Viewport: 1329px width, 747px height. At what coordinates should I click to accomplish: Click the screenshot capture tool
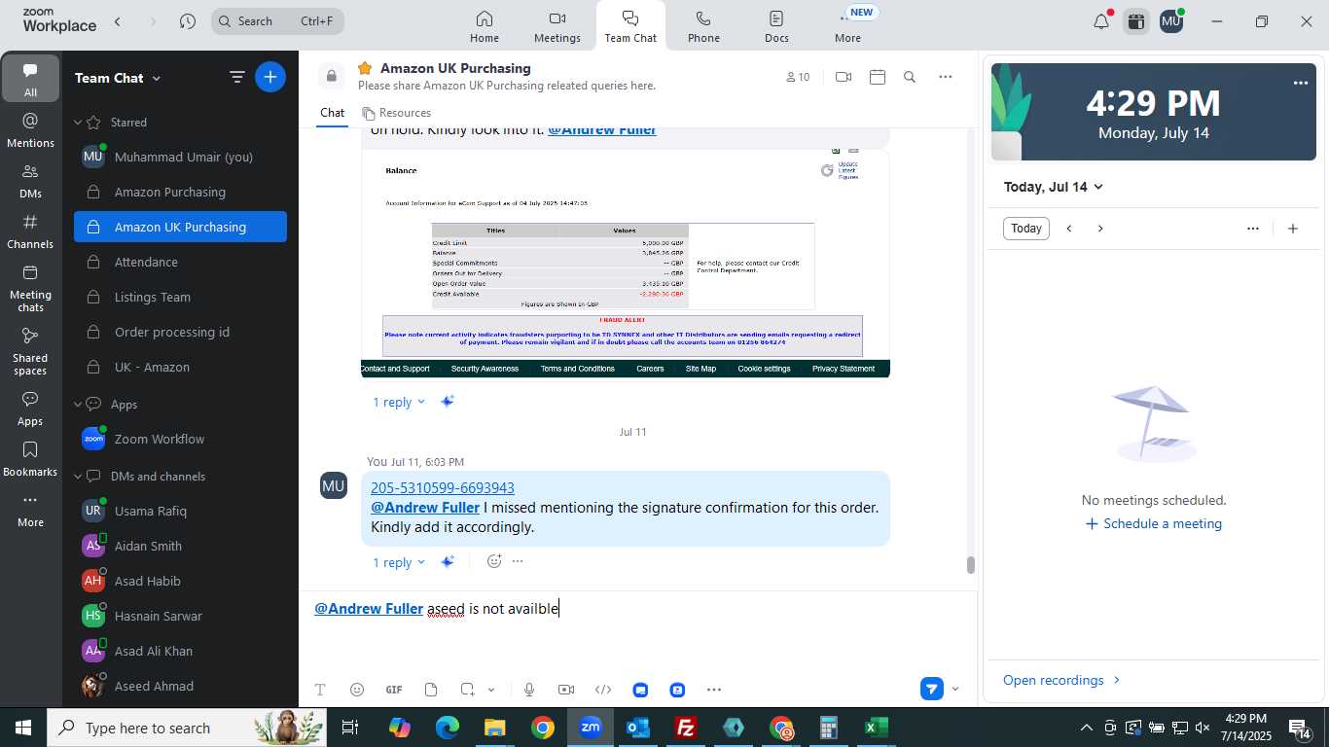point(468,690)
